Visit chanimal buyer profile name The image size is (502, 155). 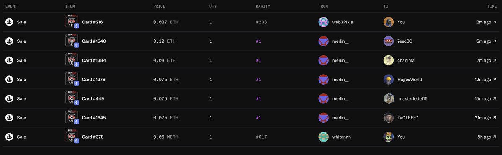click(x=406, y=60)
